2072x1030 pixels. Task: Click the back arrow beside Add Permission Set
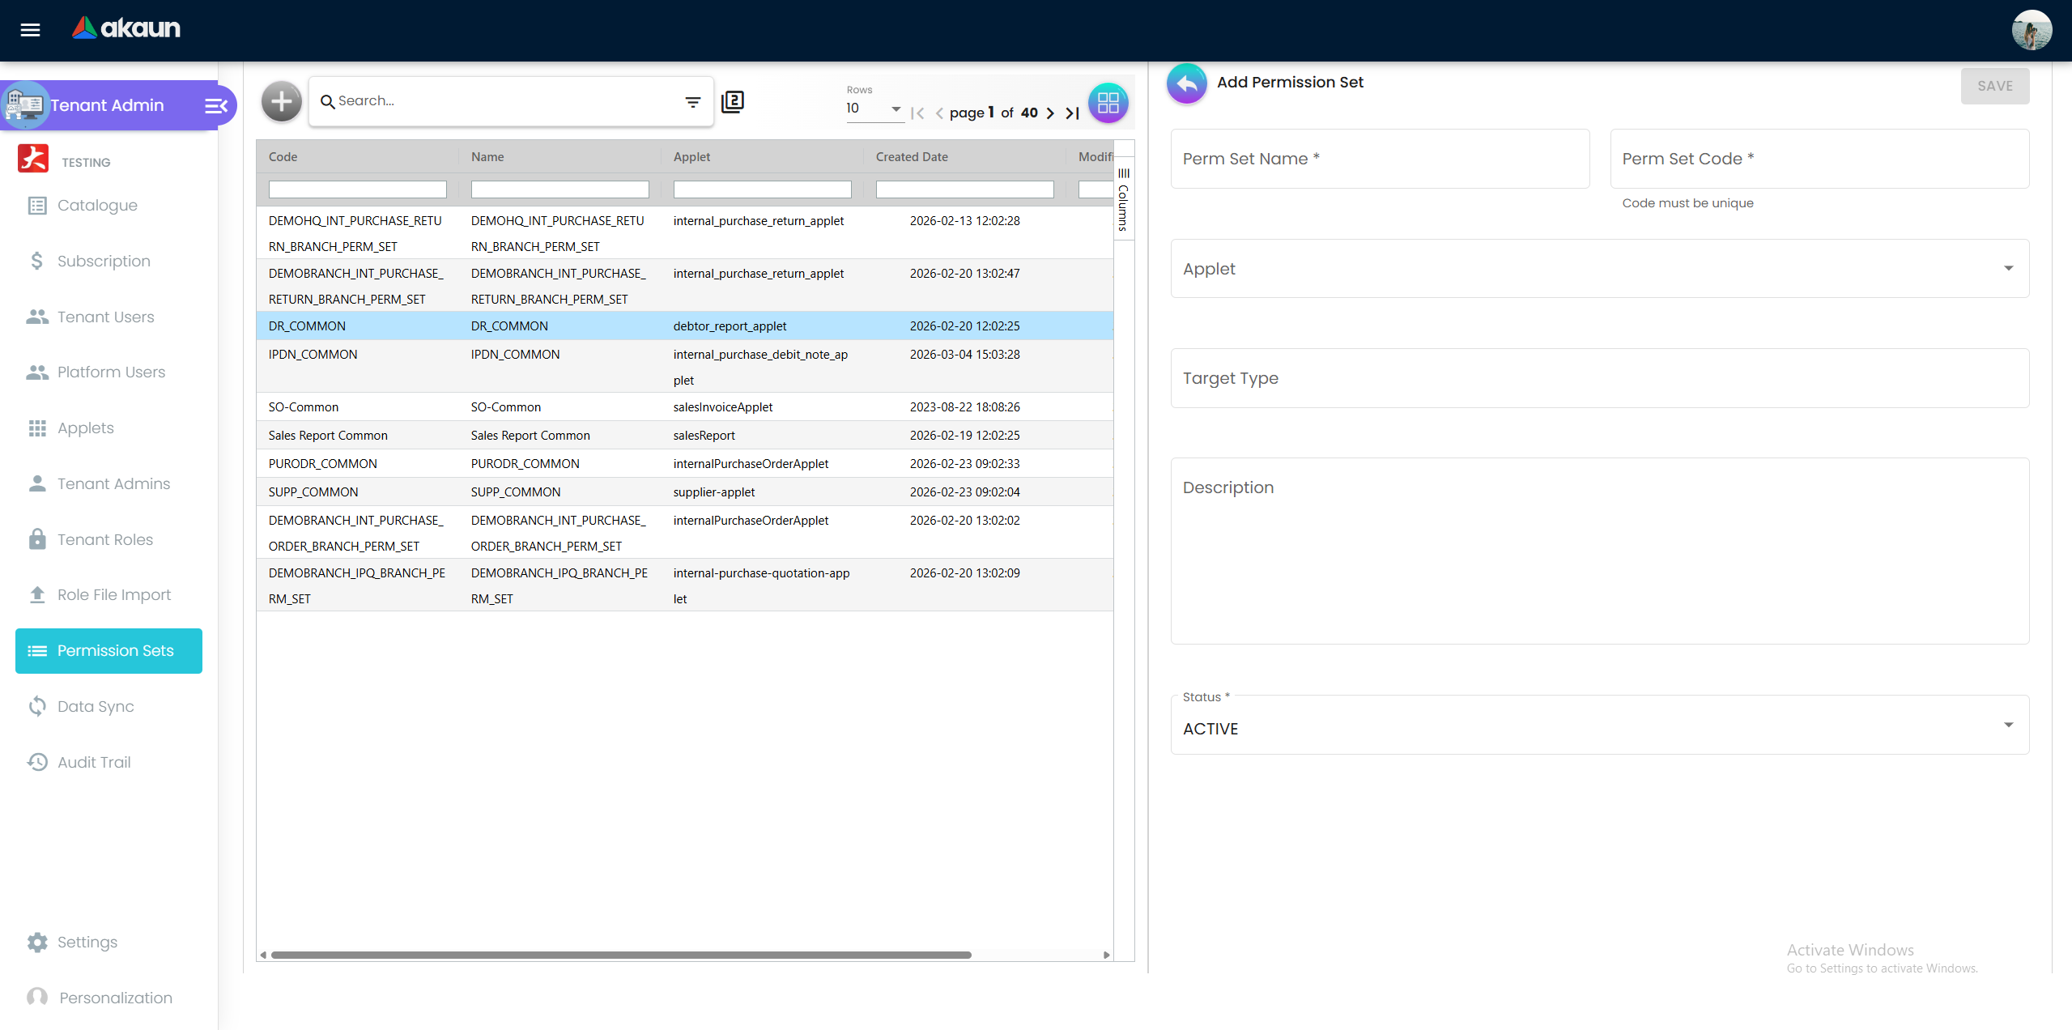click(x=1186, y=83)
